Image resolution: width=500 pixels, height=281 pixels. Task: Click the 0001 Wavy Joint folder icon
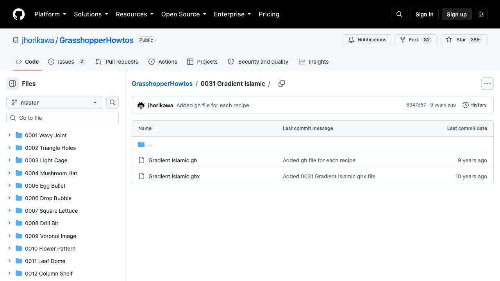point(19,135)
